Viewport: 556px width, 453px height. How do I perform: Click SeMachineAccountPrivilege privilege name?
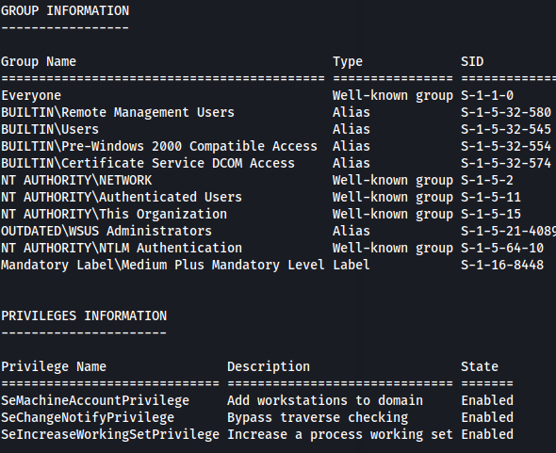[95, 401]
